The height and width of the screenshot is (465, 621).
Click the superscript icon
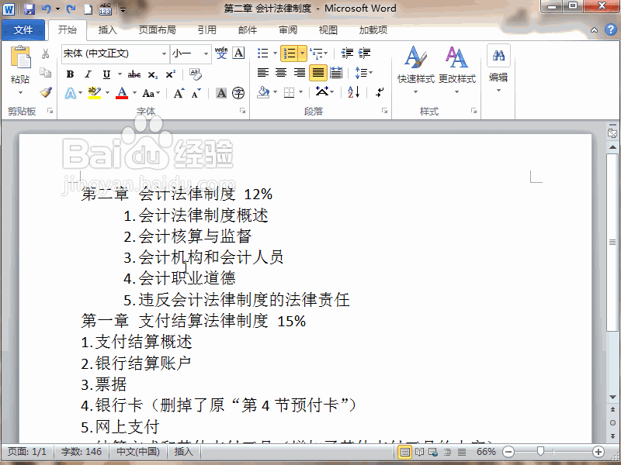tap(169, 72)
